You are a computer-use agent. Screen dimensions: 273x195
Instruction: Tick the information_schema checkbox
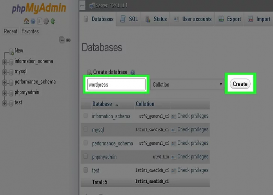[x=86, y=116]
